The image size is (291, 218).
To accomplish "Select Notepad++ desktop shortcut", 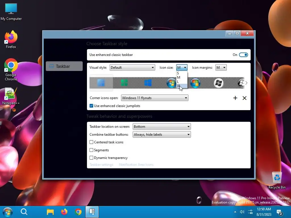I will (x=11, y=96).
